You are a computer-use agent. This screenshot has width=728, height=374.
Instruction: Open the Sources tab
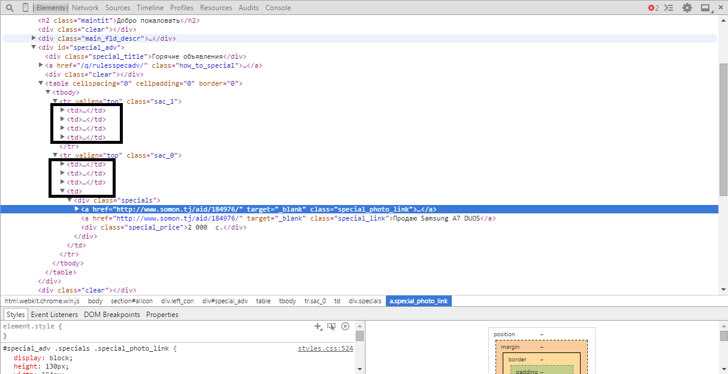pyautogui.click(x=117, y=8)
